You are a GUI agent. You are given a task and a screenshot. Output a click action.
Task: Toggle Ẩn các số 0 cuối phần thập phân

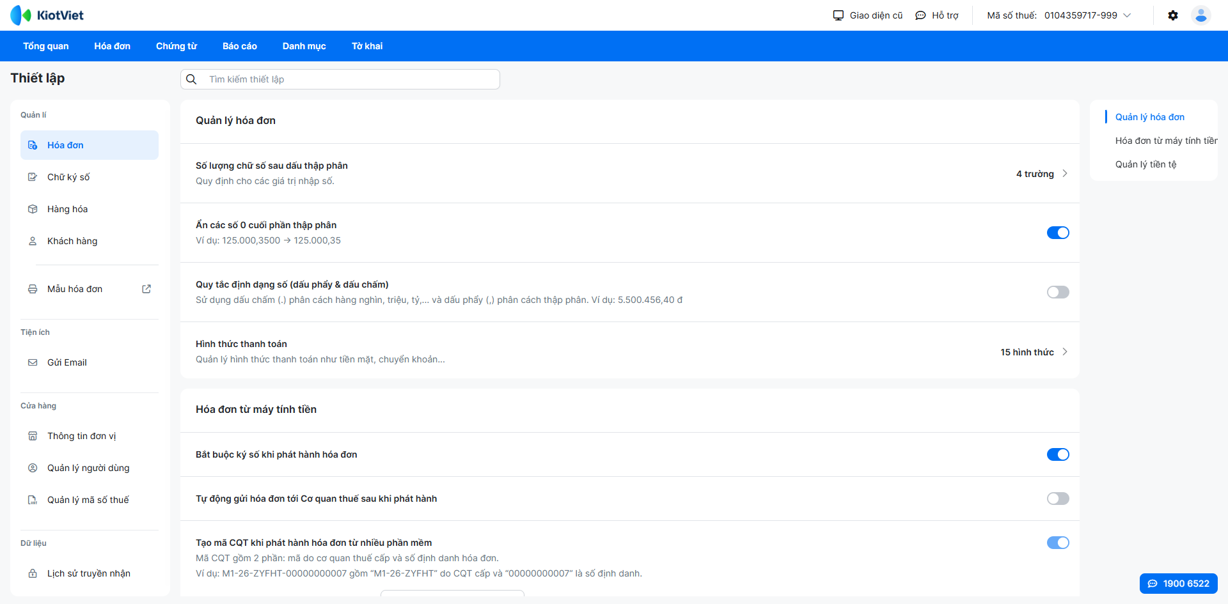[1058, 233]
